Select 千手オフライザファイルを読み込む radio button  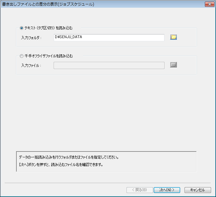(x=22, y=56)
